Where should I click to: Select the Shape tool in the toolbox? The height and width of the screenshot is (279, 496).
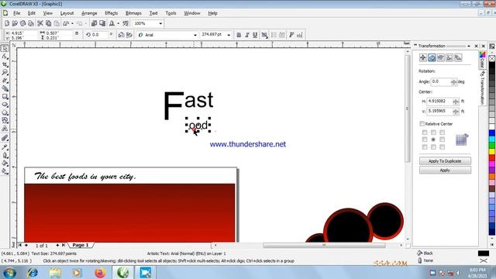pyautogui.click(x=5, y=57)
